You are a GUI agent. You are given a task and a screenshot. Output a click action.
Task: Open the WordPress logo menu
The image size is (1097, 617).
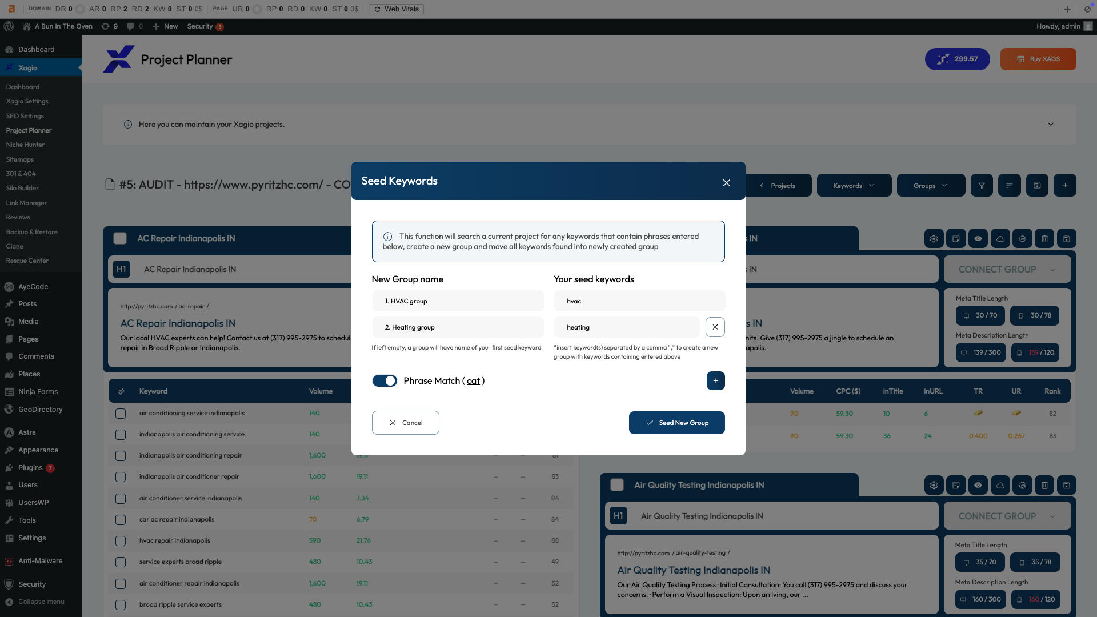[x=9, y=26]
